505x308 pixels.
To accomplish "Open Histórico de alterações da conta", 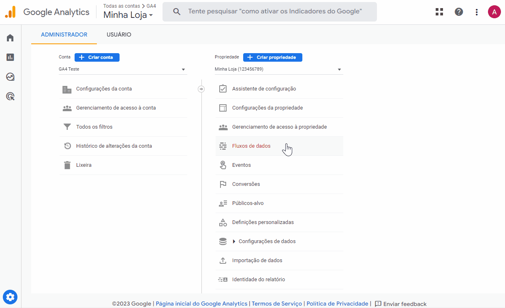I will click(123, 146).
